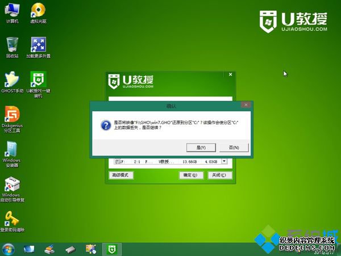Open the Windows 安装器 desktop icon
The height and width of the screenshot is (256, 341).
(12, 154)
